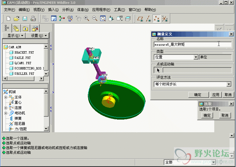
Task: Select 力/扭矩 item in mechanism tree
Action: point(21,129)
